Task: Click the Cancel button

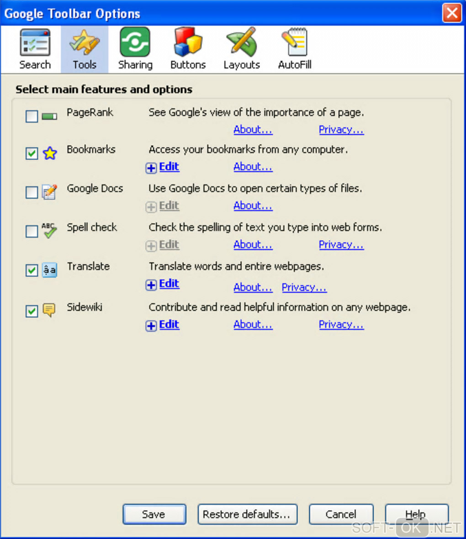Action: pyautogui.click(x=341, y=514)
